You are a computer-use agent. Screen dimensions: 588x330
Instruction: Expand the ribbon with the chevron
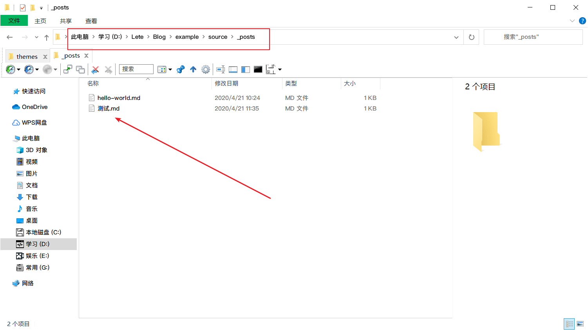point(572,21)
